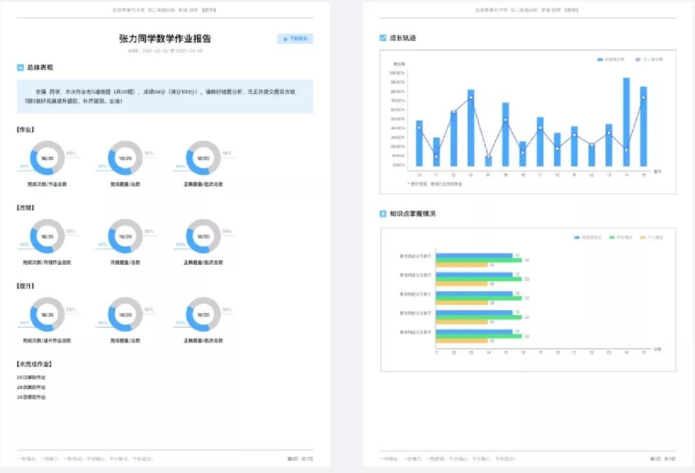Click the 知识点掌握情况 section icon
This screenshot has width=695, height=473.
pyautogui.click(x=383, y=213)
